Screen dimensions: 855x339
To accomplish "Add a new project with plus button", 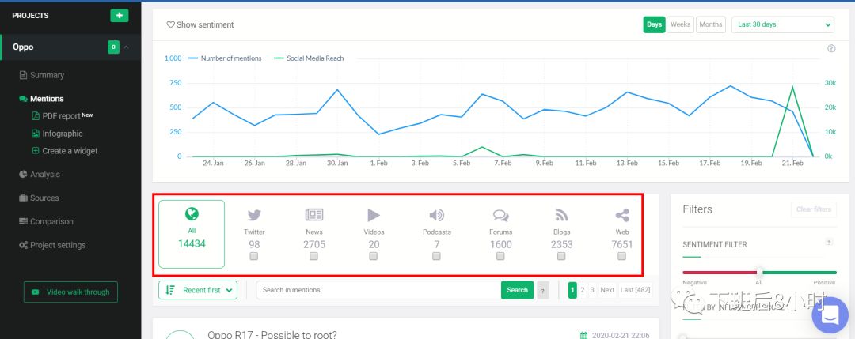I will 120,15.
